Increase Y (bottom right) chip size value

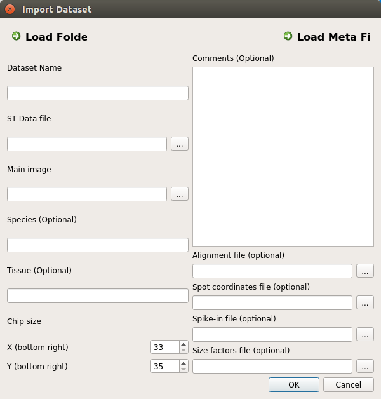[x=184, y=363]
